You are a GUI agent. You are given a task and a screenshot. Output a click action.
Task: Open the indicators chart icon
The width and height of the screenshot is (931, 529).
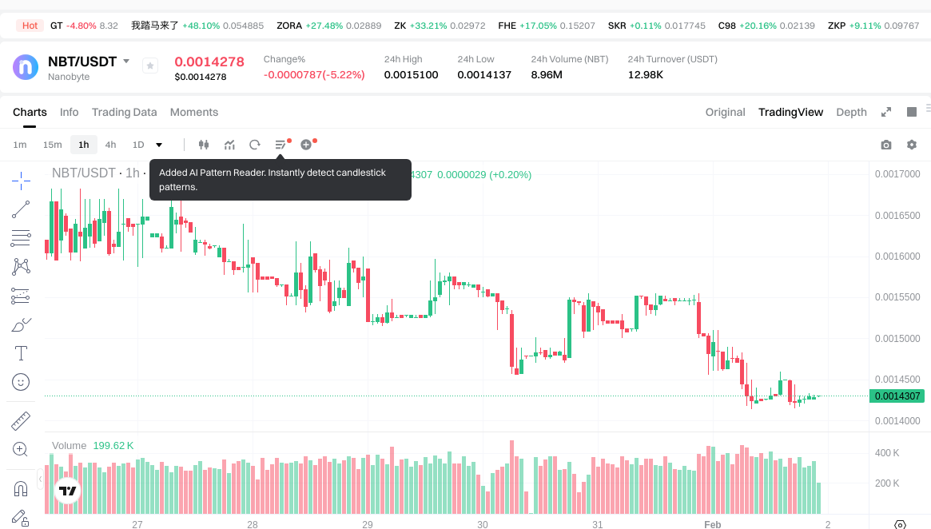point(229,145)
